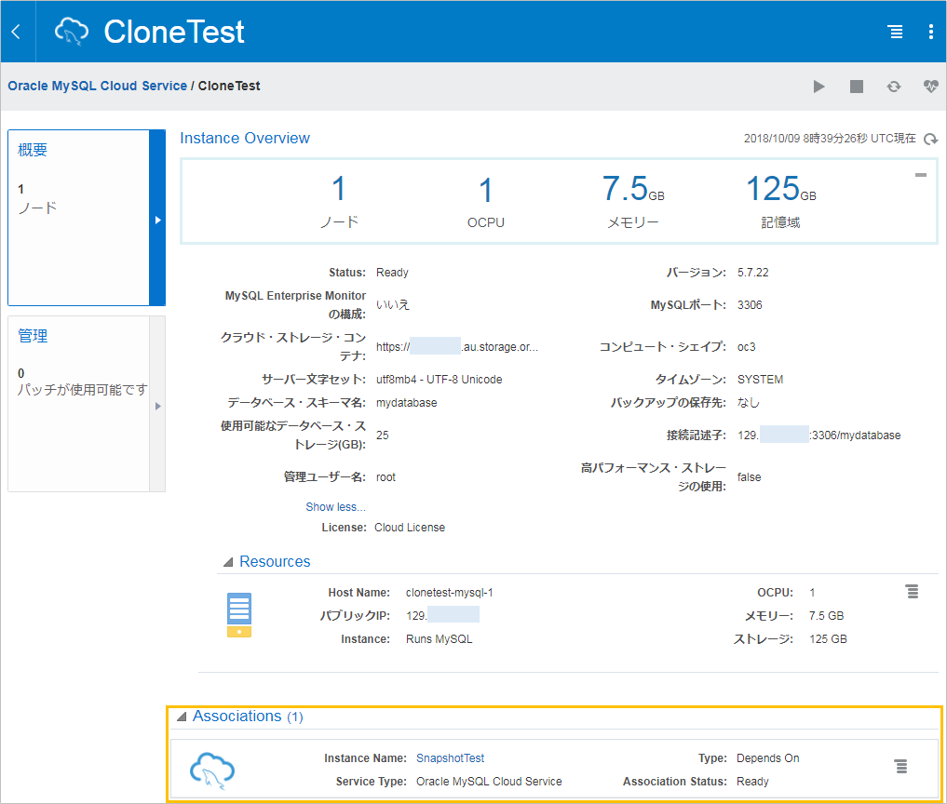The width and height of the screenshot is (947, 804).
Task: Select the compute shape value oc3
Action: (x=746, y=347)
